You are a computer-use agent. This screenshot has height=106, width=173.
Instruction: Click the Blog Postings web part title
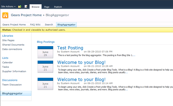click(x=46, y=42)
